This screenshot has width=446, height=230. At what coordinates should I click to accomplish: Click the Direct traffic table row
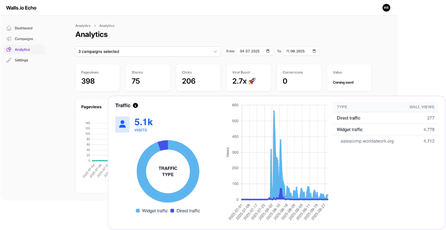386,118
